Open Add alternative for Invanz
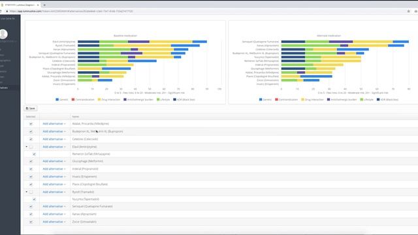 54,177
